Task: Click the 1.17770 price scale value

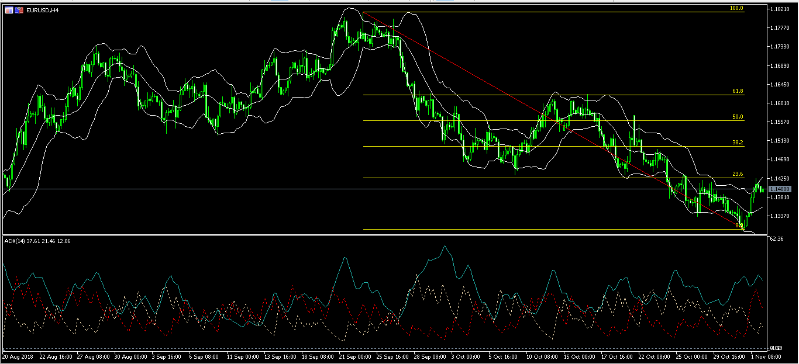Action: (x=780, y=27)
